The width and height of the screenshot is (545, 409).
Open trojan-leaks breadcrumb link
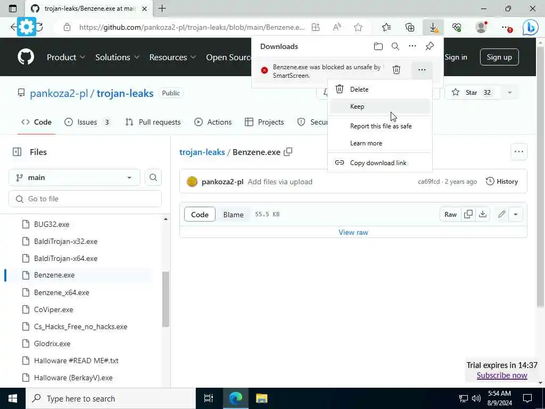click(202, 152)
